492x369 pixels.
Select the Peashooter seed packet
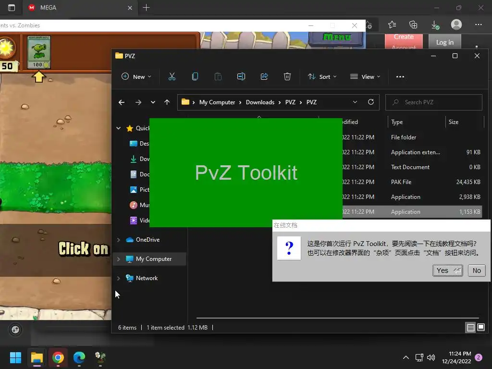pyautogui.click(x=39, y=52)
